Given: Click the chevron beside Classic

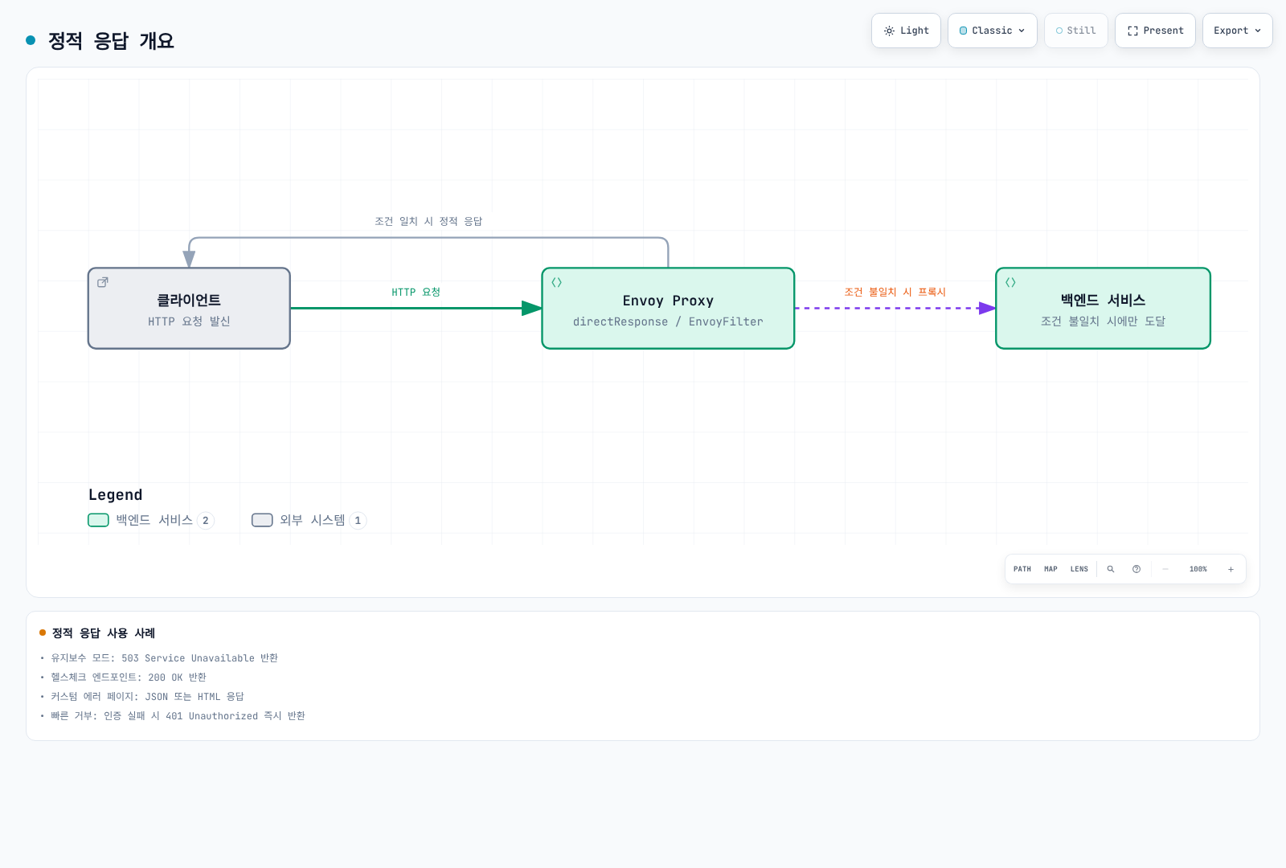Looking at the screenshot, I should [x=1022, y=31].
